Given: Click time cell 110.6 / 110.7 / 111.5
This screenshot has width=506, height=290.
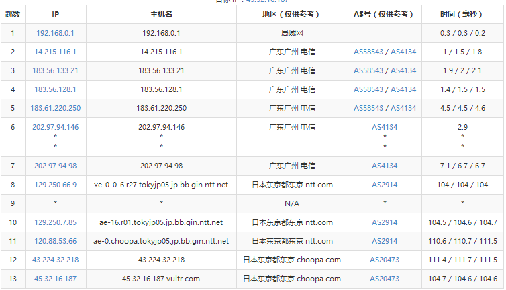Looking at the screenshot, I should [x=462, y=241].
